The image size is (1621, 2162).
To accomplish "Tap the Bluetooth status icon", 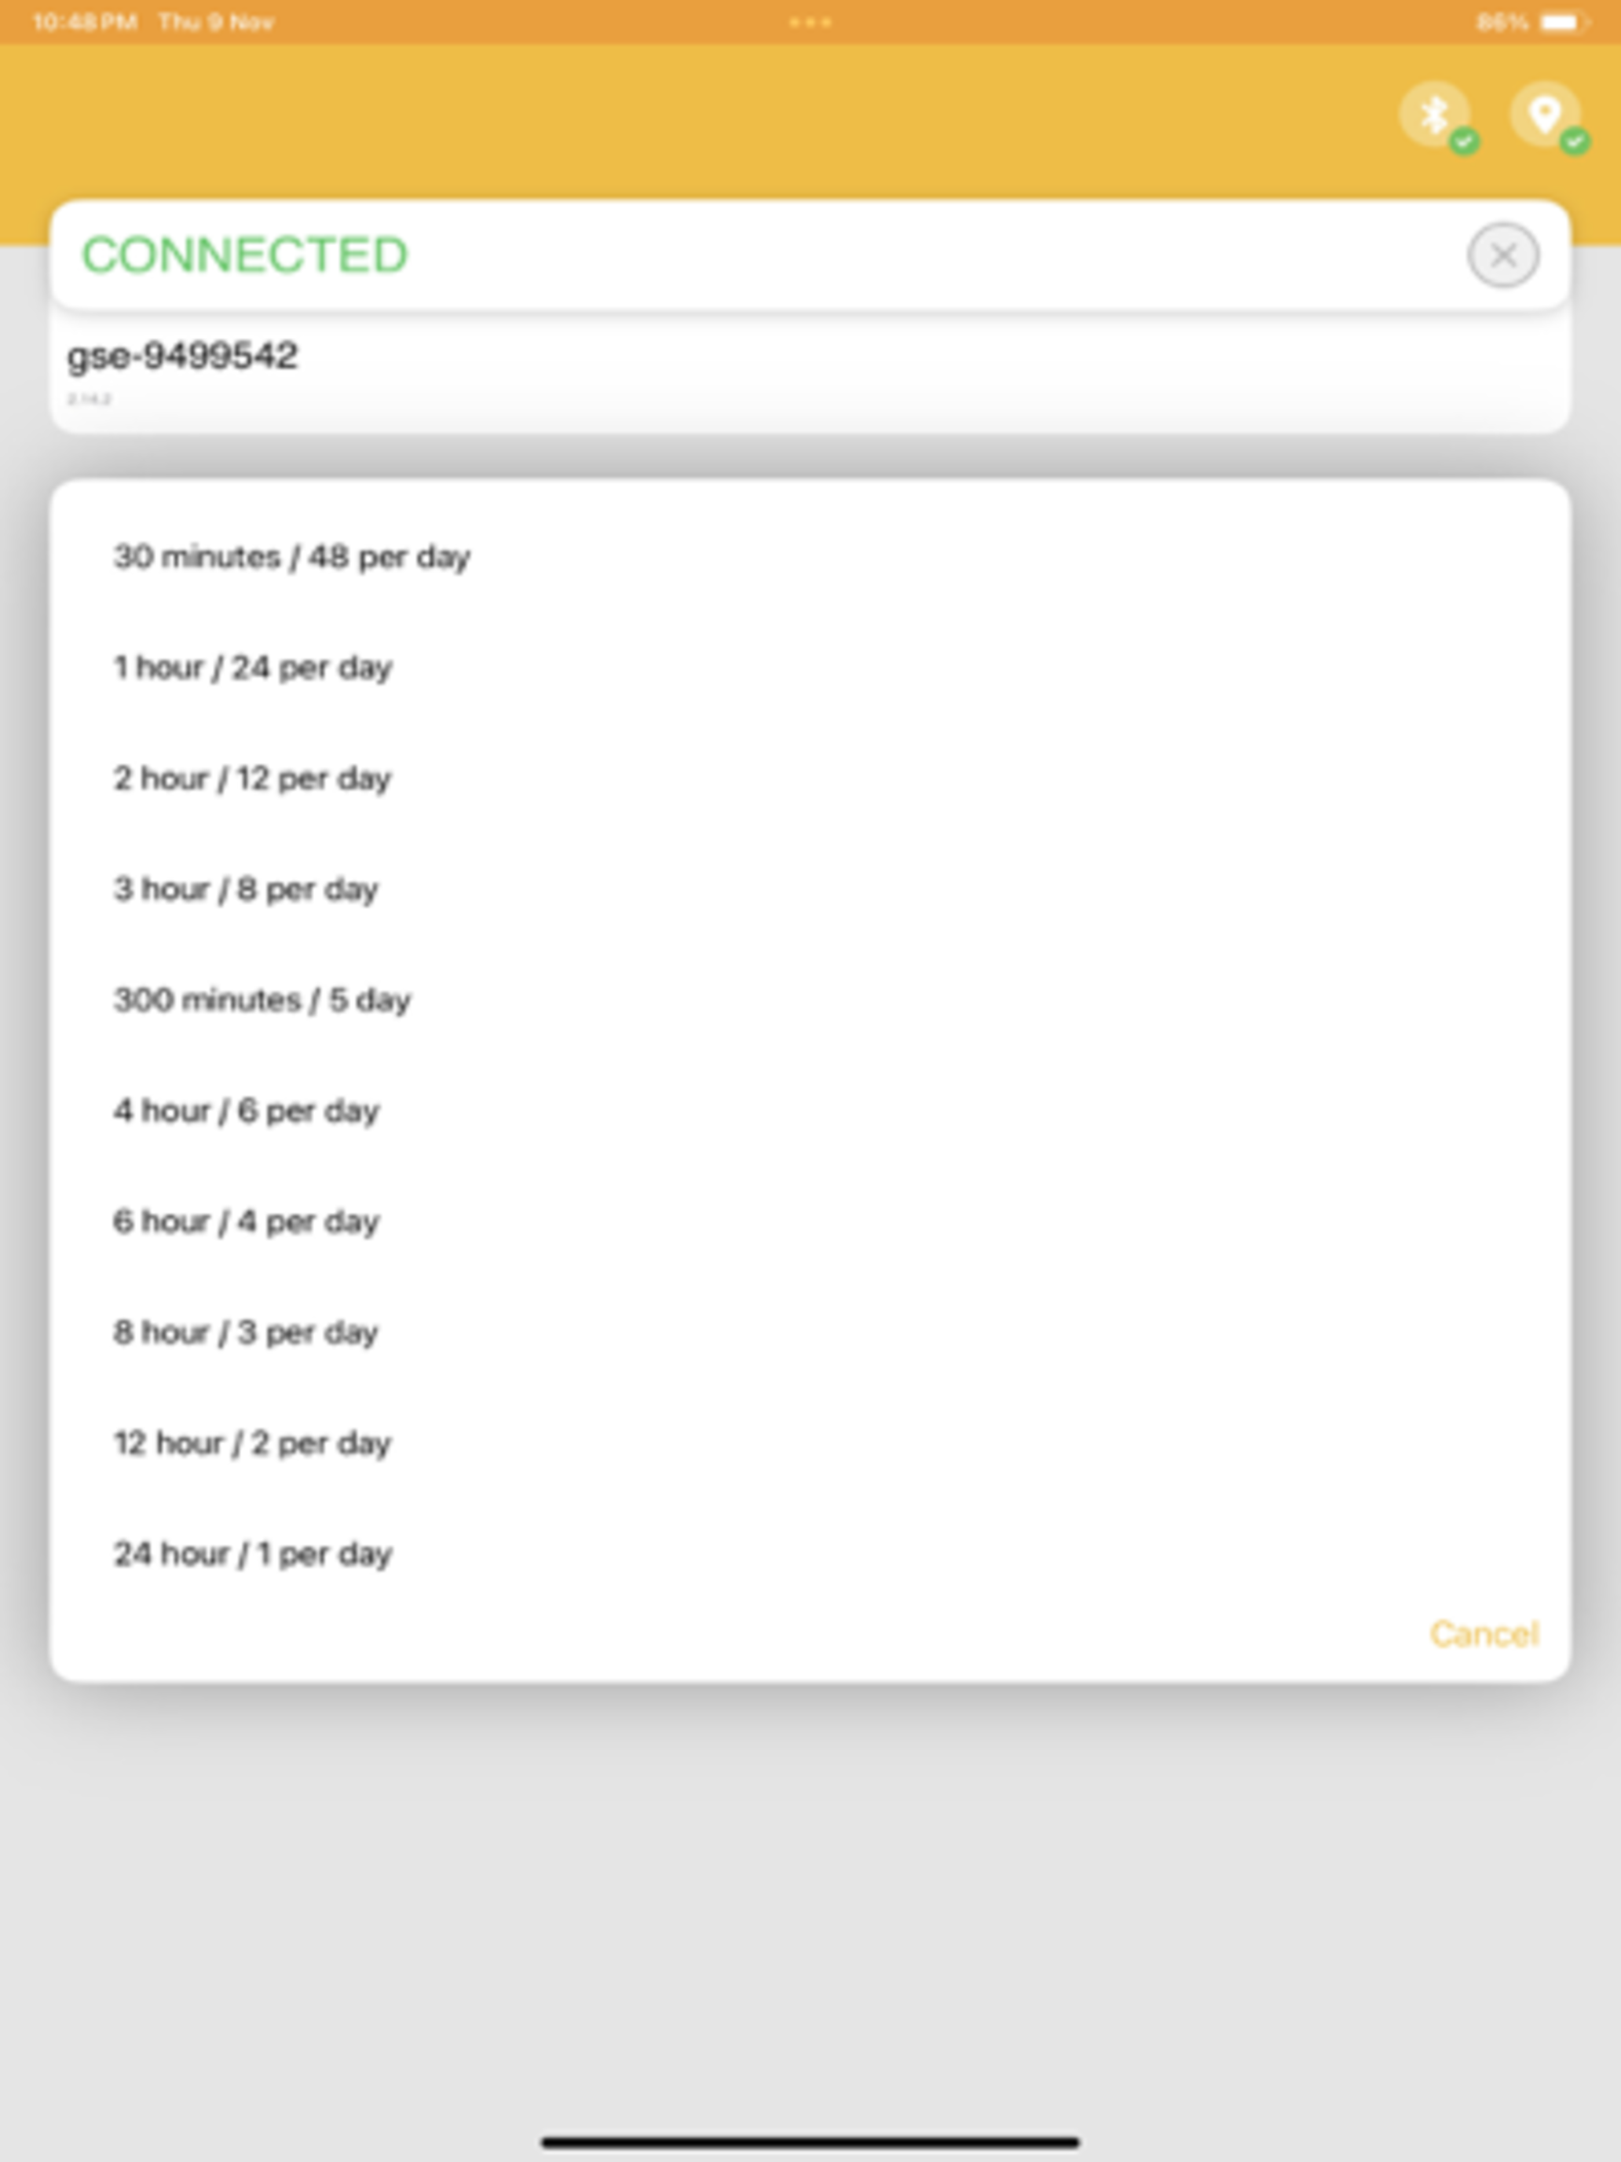I will point(1434,115).
